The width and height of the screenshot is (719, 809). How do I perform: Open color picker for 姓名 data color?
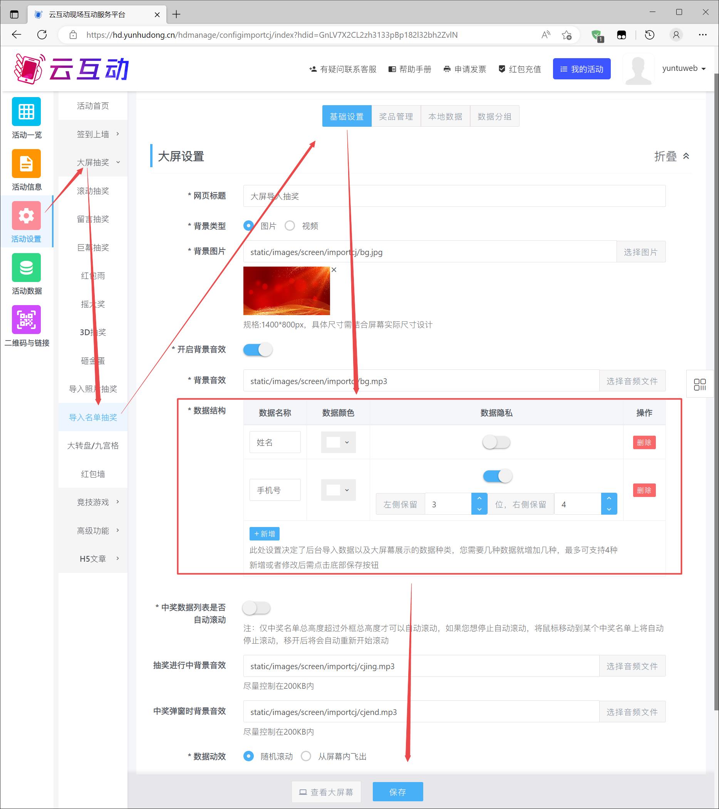pyautogui.click(x=338, y=442)
